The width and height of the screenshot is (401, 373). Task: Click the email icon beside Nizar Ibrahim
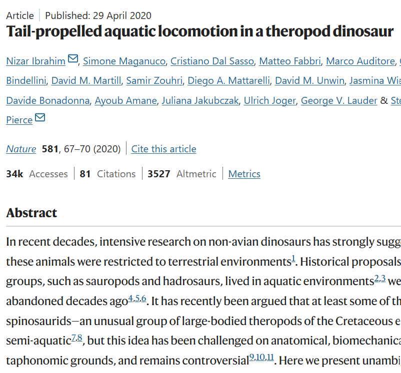click(x=73, y=59)
